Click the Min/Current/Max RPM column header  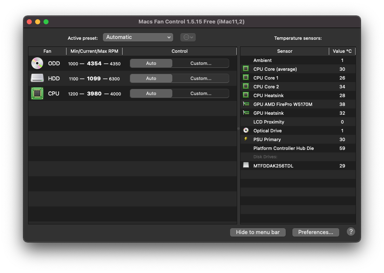coord(94,51)
